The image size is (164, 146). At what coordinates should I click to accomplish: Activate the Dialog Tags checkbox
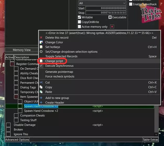coord(16,87)
